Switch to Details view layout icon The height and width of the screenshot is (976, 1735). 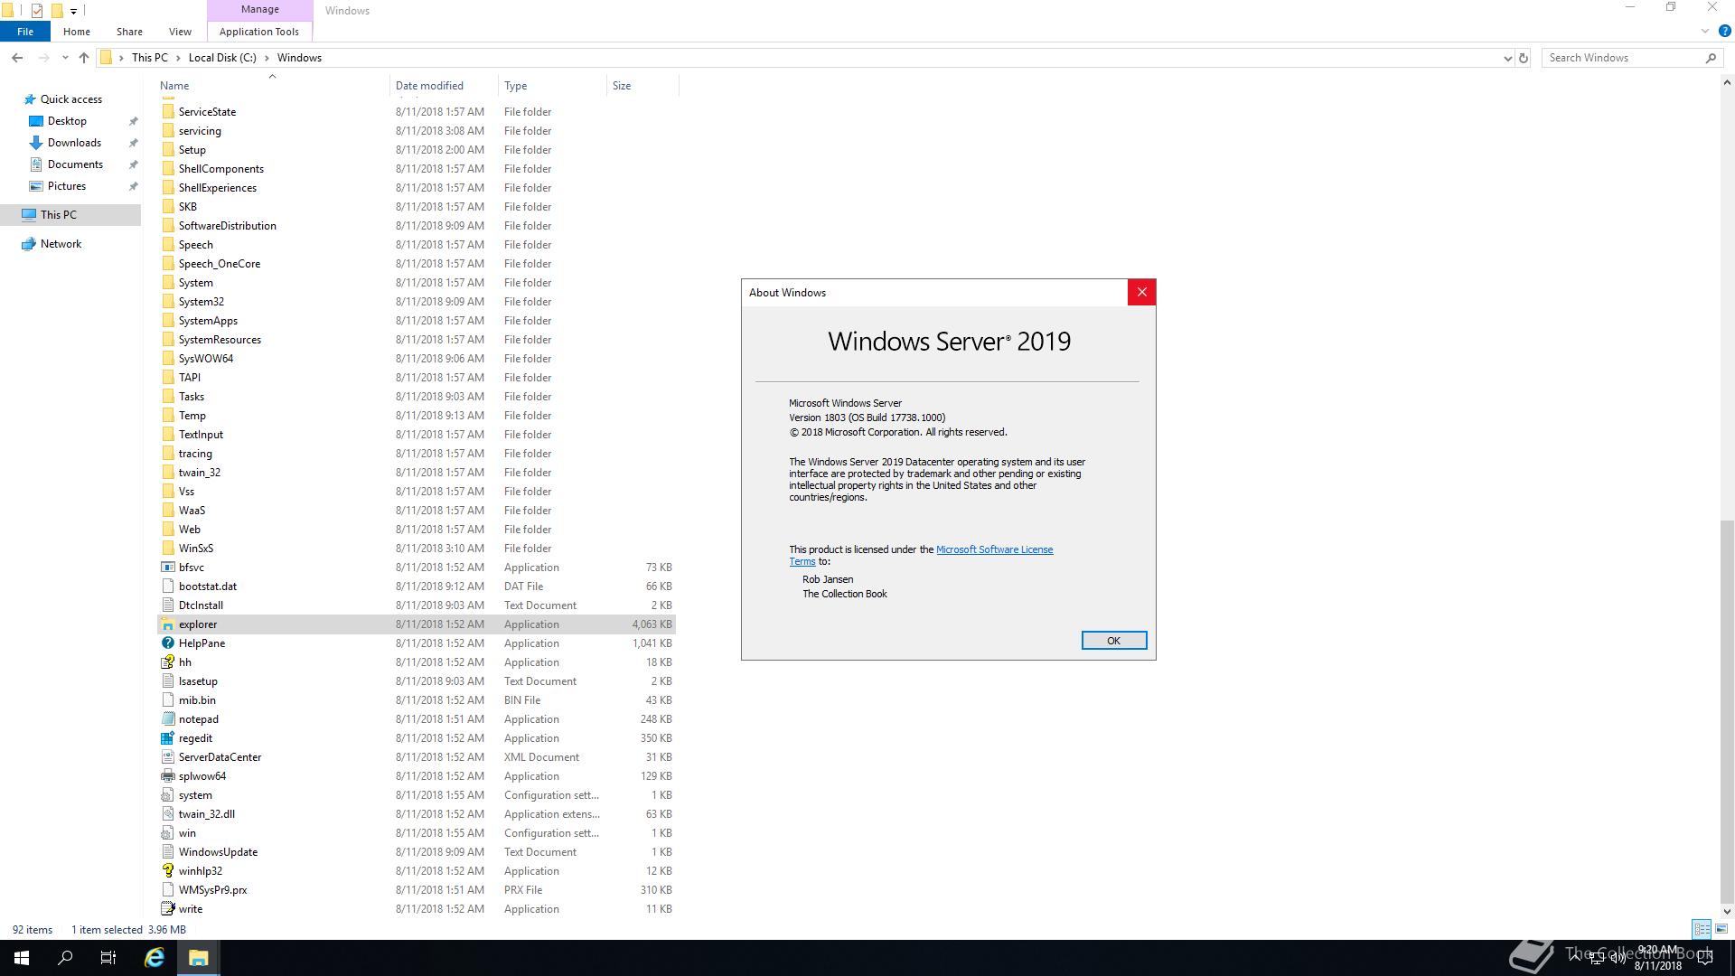coord(1702,929)
